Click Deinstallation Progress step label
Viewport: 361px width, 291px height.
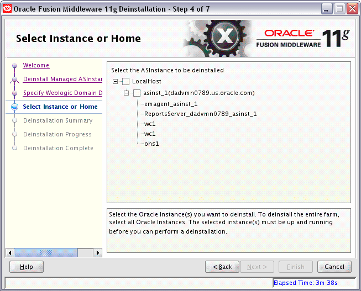point(57,134)
